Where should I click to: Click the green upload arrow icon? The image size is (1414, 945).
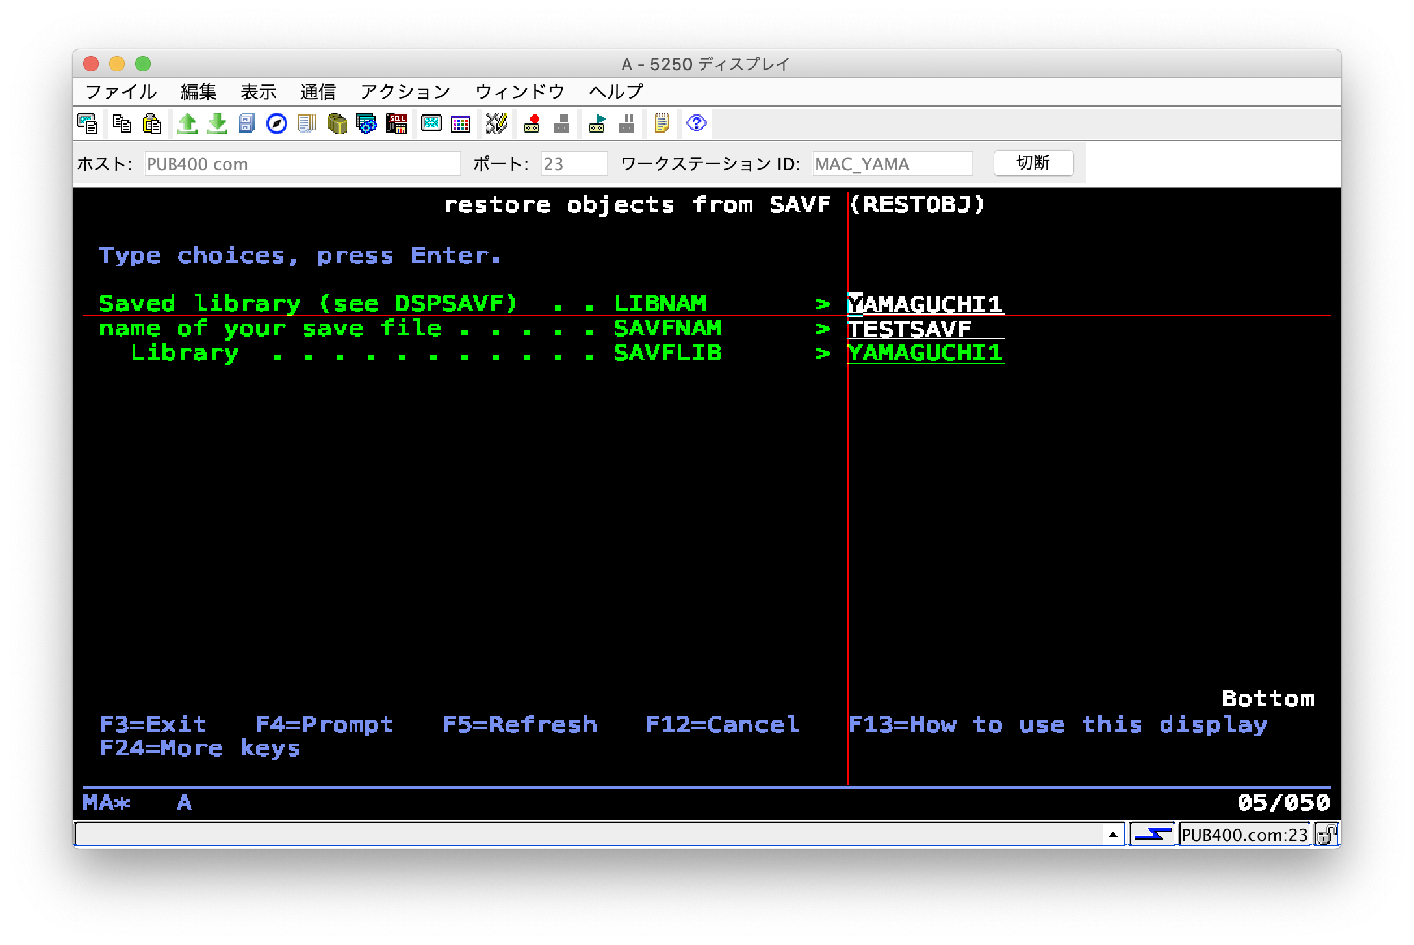point(187,123)
